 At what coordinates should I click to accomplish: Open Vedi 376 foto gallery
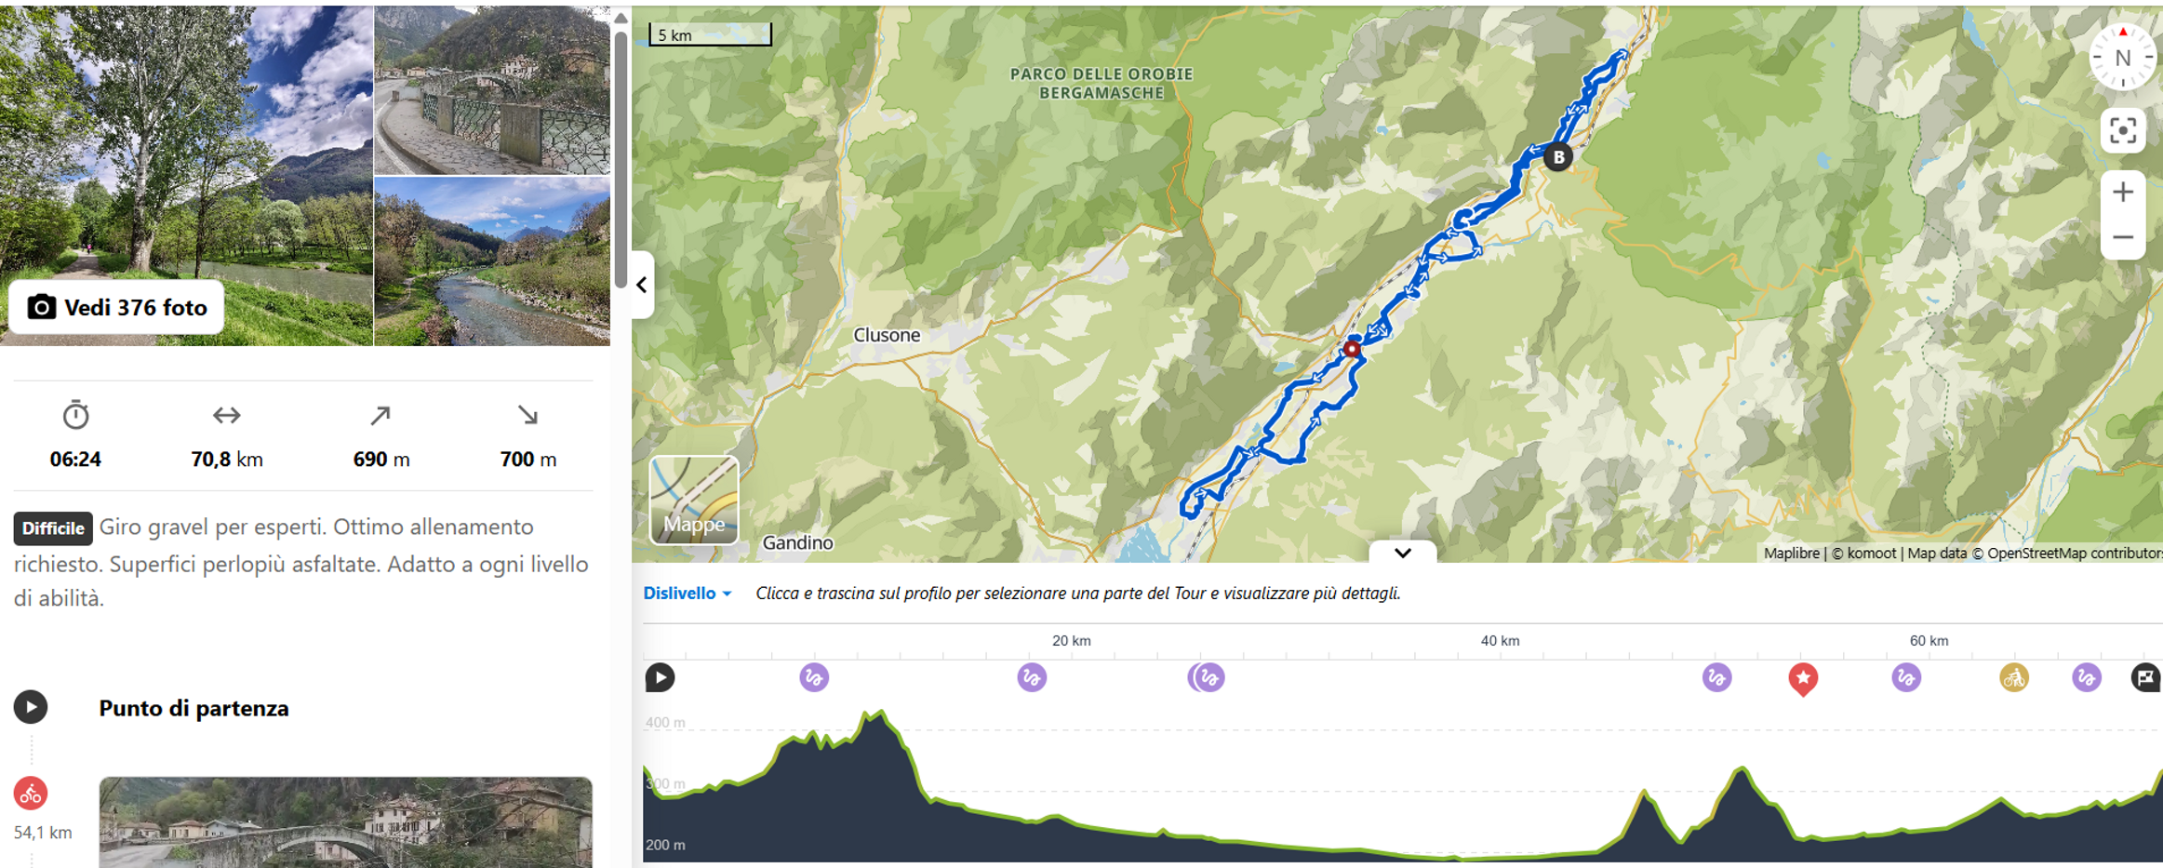[x=117, y=307]
